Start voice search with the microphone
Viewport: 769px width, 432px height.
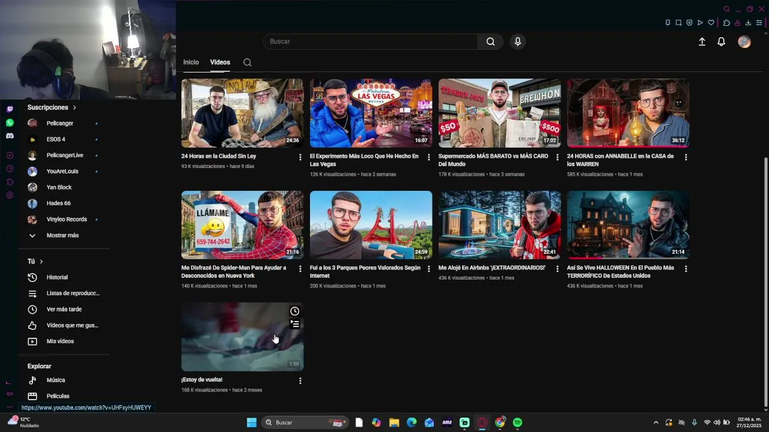[518, 41]
